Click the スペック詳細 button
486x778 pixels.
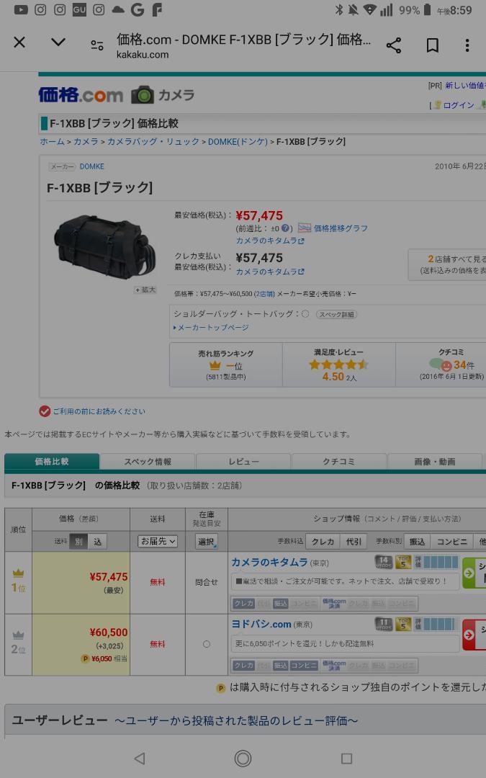337,315
